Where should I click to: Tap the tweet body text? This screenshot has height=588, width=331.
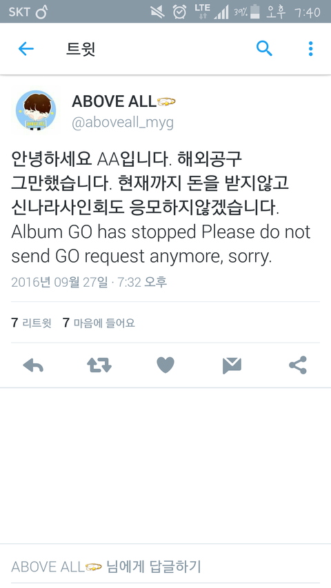161,207
